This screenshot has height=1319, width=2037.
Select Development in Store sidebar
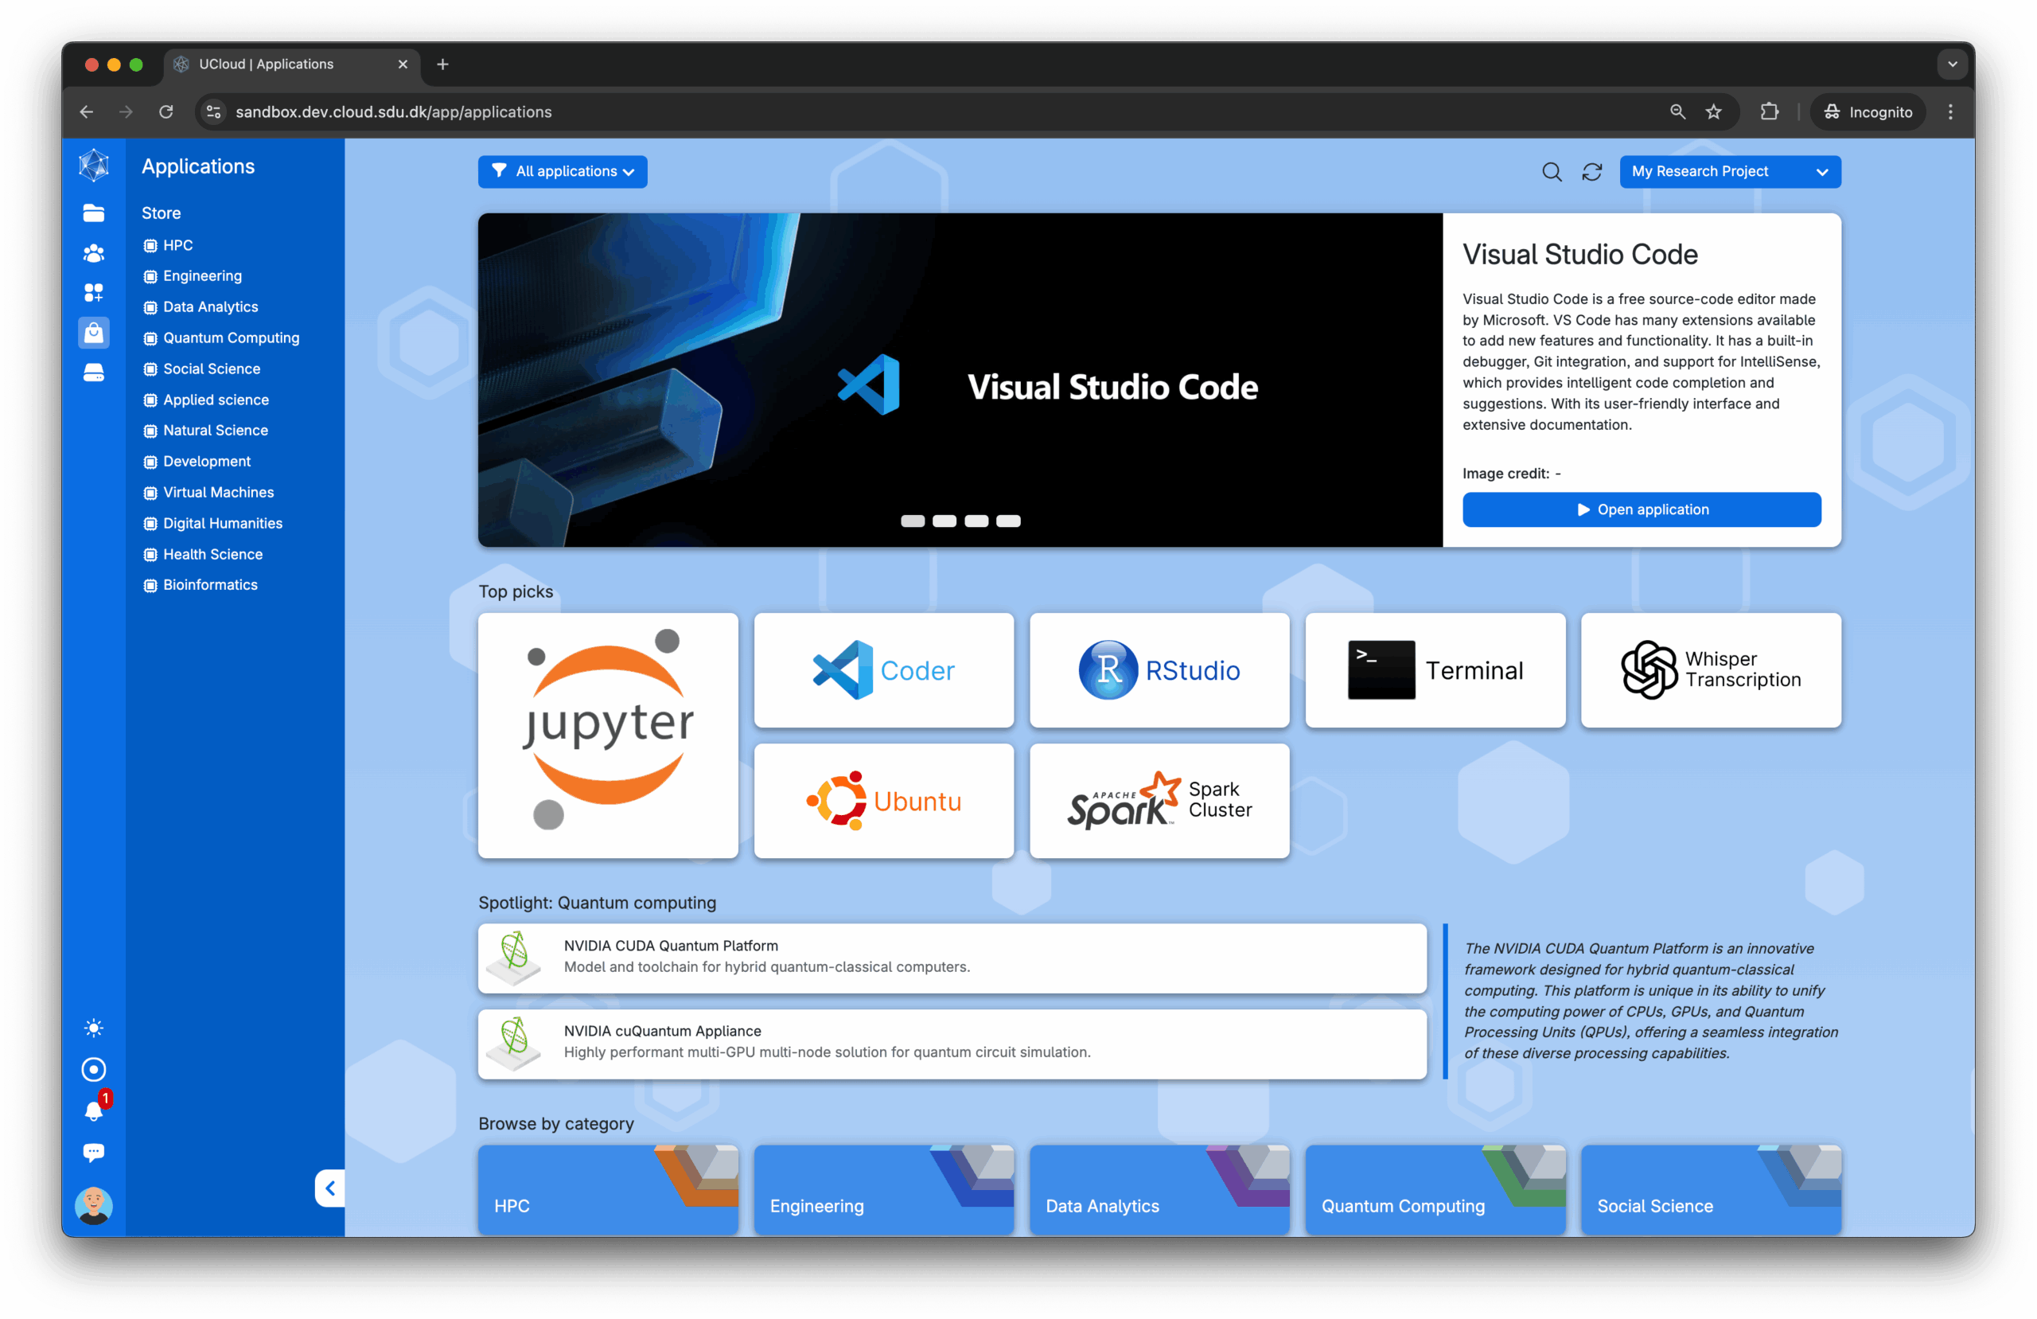[x=197, y=461]
